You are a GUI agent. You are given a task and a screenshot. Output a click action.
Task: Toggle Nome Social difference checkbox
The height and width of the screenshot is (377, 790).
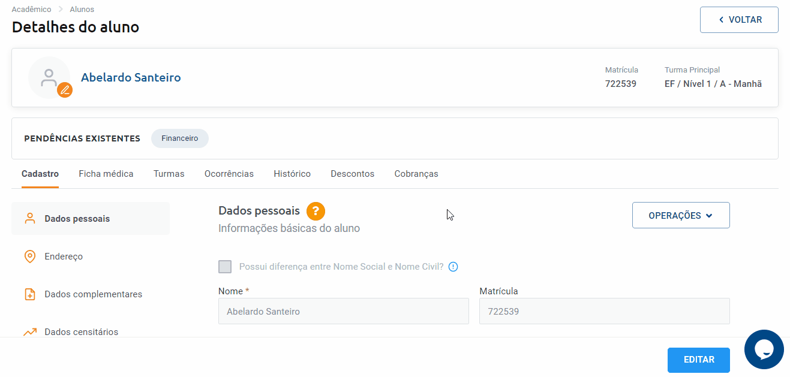225,267
